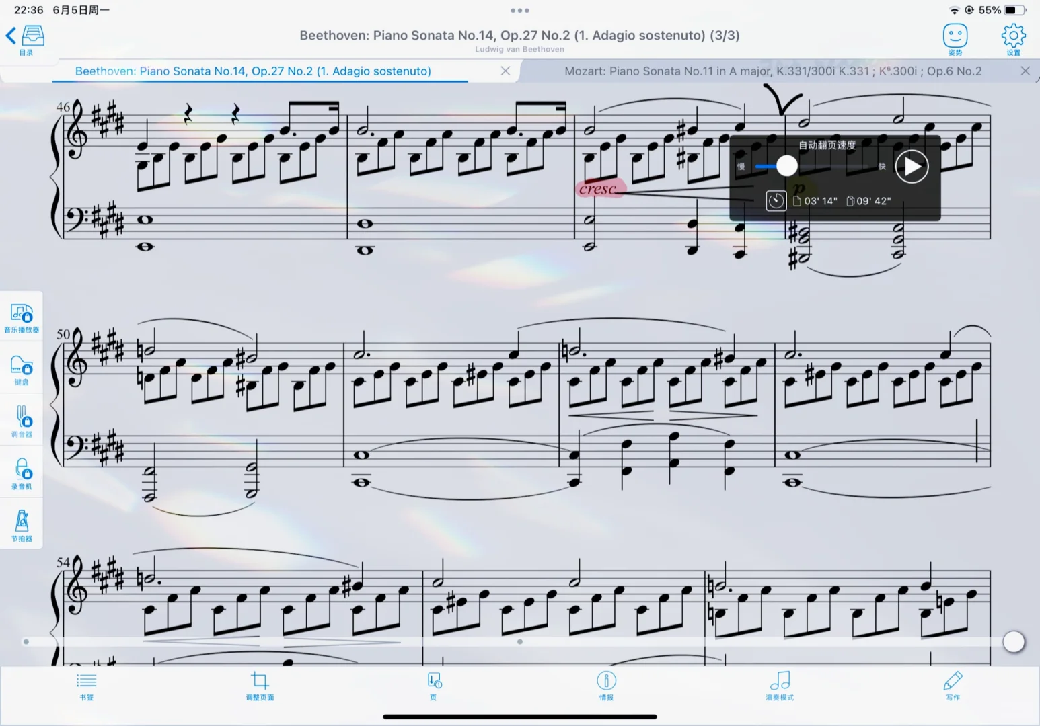Show score info (情报)
1040x726 pixels.
[606, 686]
